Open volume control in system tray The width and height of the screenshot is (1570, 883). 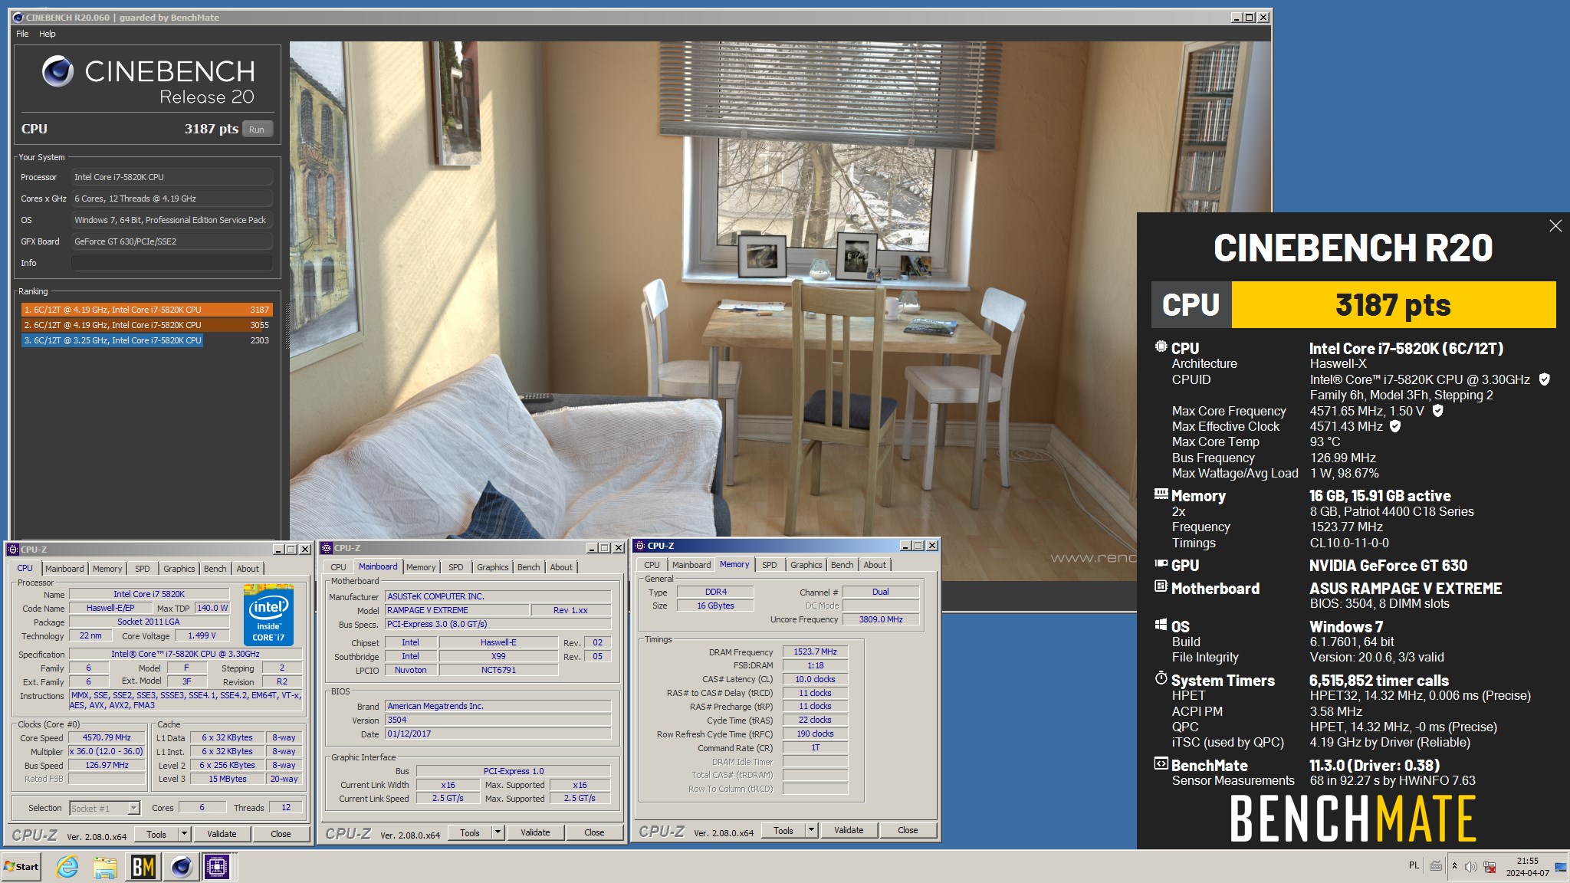click(x=1470, y=867)
